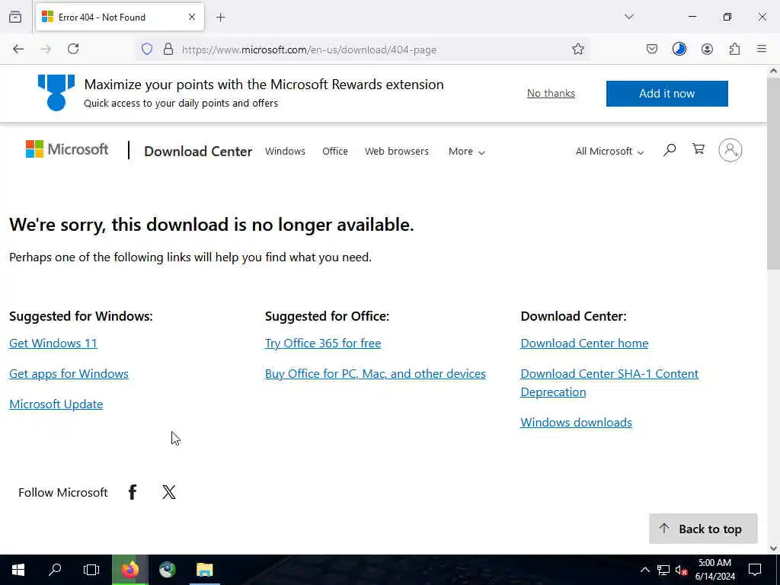Click the sign-in account avatar icon
The image size is (780, 585).
(x=730, y=150)
